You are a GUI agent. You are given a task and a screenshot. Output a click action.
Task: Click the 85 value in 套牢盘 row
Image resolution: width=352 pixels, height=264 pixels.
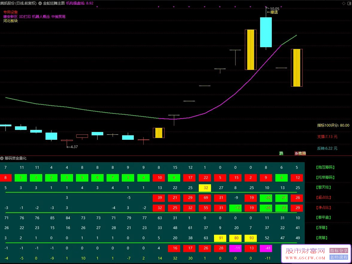click(52, 218)
